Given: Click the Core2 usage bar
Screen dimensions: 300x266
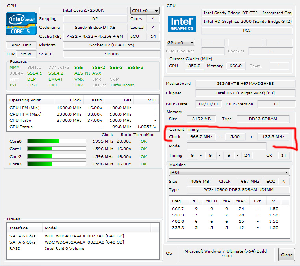Looking at the screenshot, I should point(57,156).
